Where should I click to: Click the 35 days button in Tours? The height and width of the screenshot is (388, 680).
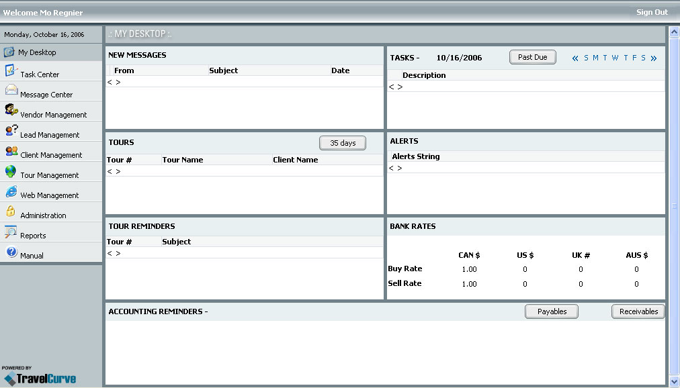(x=343, y=143)
